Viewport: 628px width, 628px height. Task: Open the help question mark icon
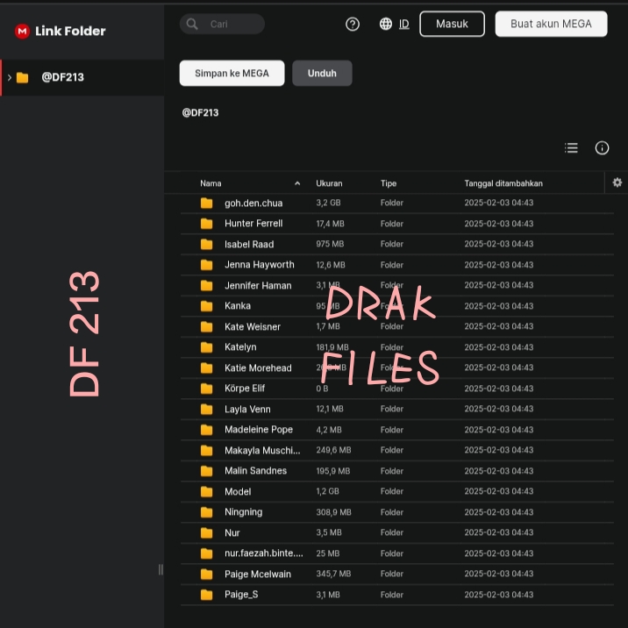352,25
